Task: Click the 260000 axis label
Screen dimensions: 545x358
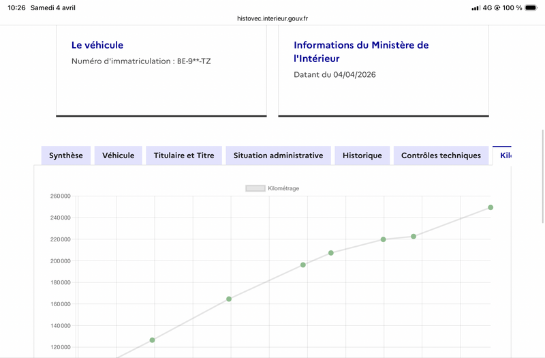Action: click(x=61, y=196)
